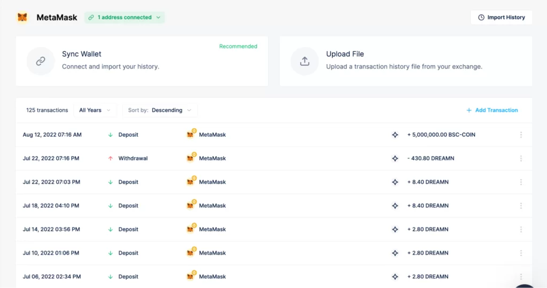Click MetaMask wallet icon in Jul 10 row
This screenshot has width=547, height=288.
[x=191, y=252]
